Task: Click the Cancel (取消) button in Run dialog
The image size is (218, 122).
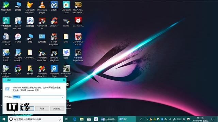Action: click(42, 108)
